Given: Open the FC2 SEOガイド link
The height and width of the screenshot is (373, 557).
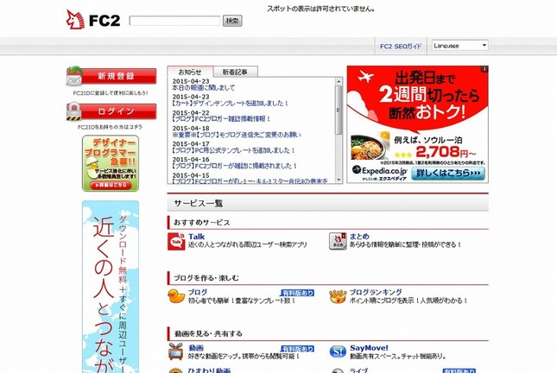Looking at the screenshot, I should click(x=401, y=46).
